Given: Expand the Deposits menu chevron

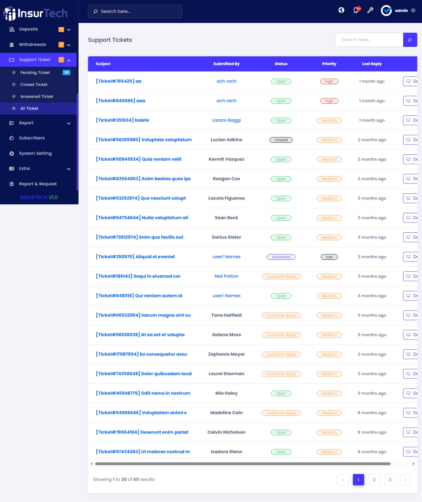Looking at the screenshot, I should 69,30.
